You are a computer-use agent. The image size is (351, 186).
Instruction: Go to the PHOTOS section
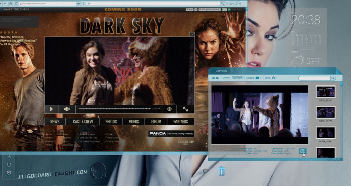(111, 122)
